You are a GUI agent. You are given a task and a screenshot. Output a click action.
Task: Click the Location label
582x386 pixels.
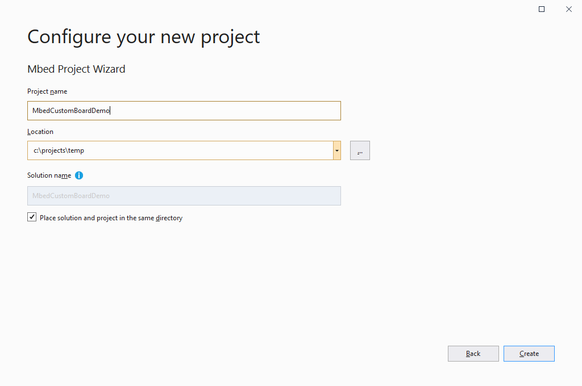pos(40,132)
